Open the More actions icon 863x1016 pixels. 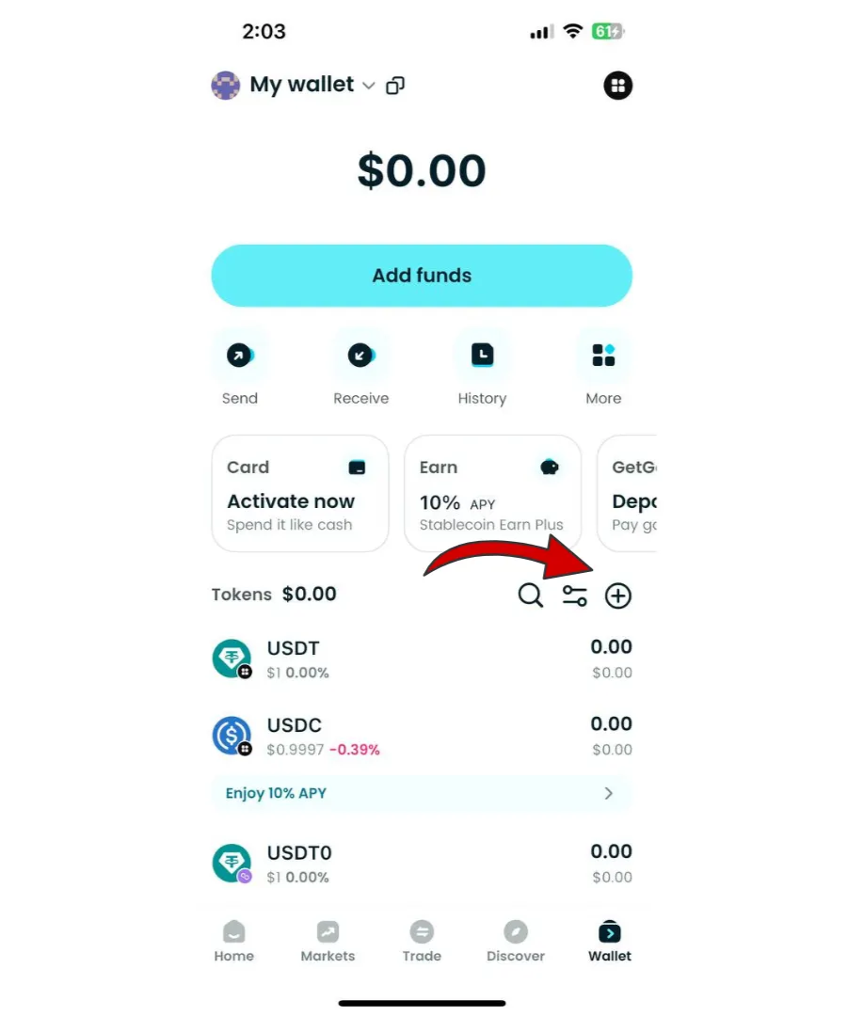pyautogui.click(x=603, y=355)
